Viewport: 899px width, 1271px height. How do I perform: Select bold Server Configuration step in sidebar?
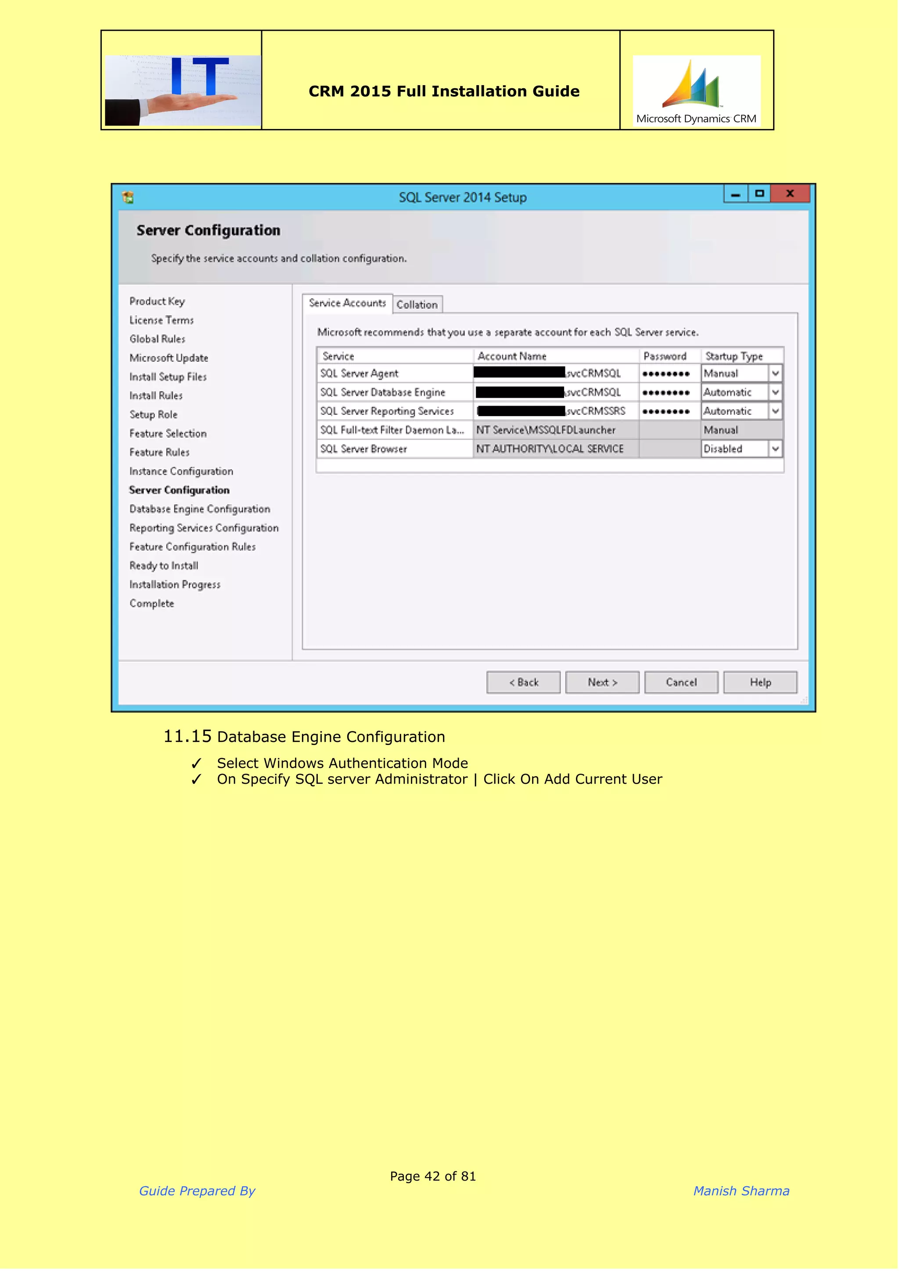pyautogui.click(x=180, y=490)
